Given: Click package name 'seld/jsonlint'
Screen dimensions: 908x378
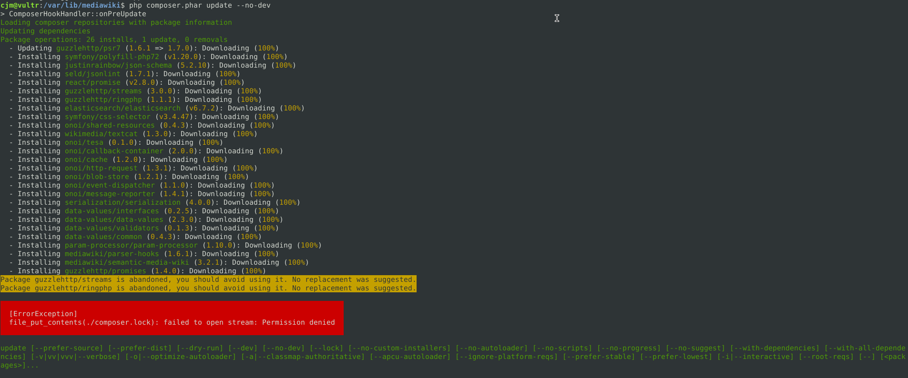Looking at the screenshot, I should [x=92, y=74].
